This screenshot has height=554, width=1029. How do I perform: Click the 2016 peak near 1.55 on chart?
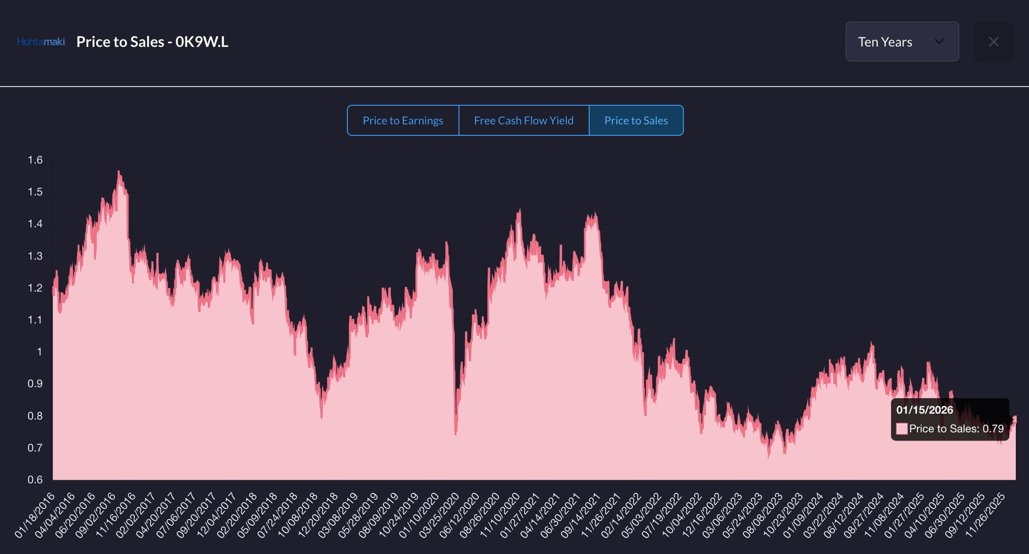point(119,173)
